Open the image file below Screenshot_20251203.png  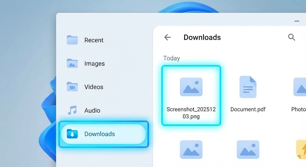[x=191, y=149]
